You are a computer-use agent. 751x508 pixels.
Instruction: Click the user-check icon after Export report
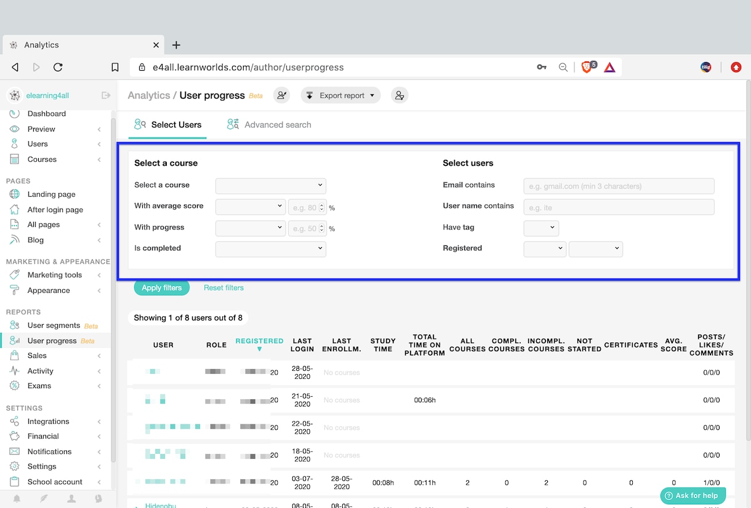400,95
